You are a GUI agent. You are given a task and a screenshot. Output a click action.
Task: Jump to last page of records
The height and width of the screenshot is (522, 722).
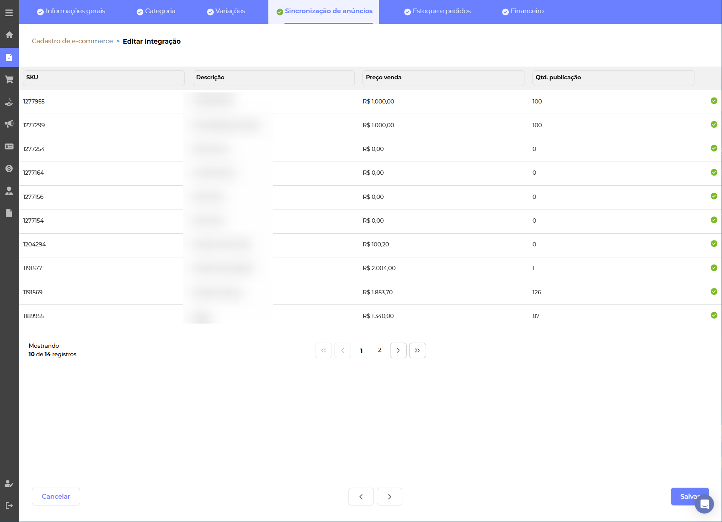(417, 350)
